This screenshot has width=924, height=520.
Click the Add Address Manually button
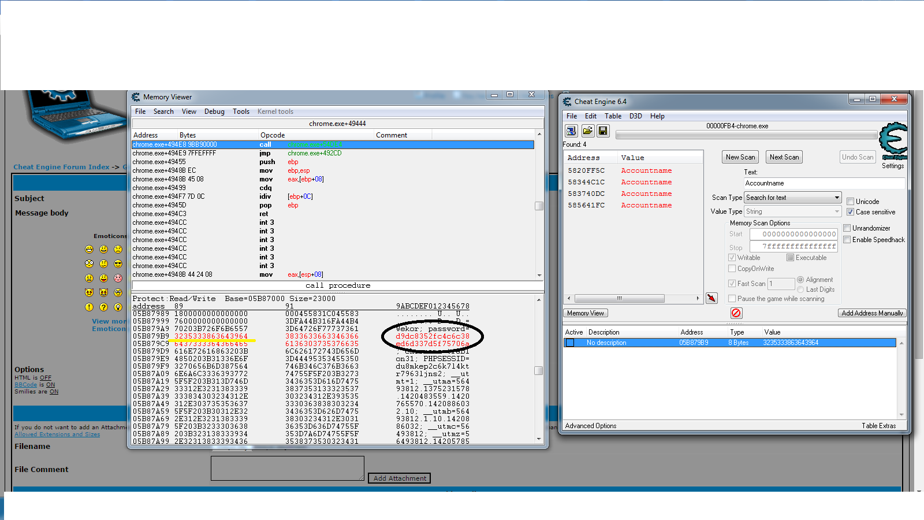[x=871, y=313]
